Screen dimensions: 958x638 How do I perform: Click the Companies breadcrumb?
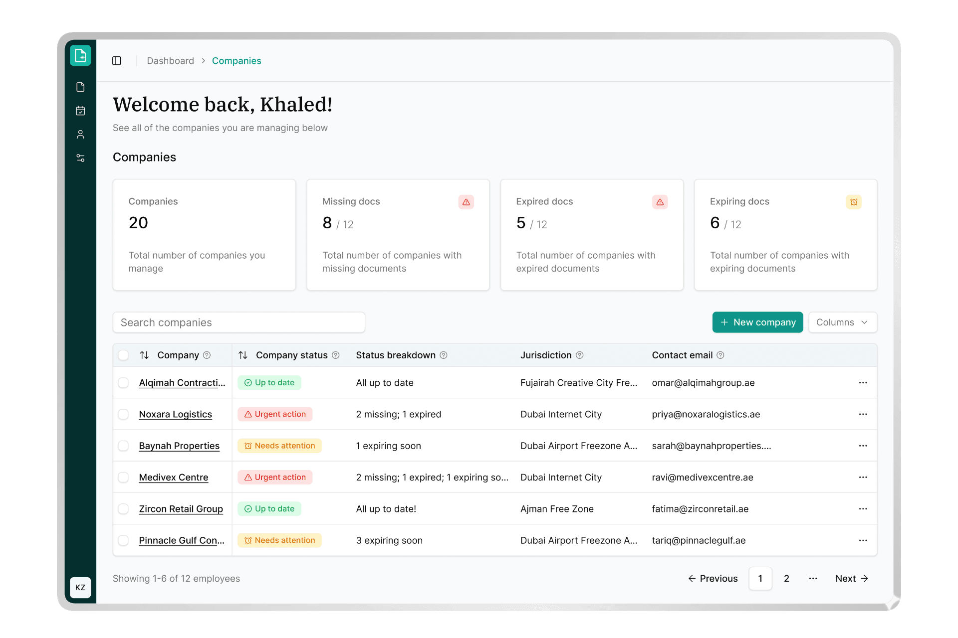pyautogui.click(x=237, y=61)
